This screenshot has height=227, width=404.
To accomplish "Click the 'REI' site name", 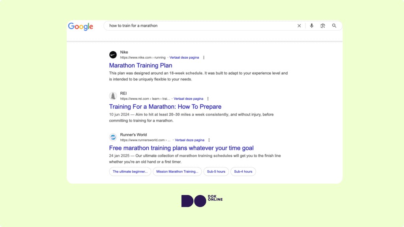I will pos(123,93).
